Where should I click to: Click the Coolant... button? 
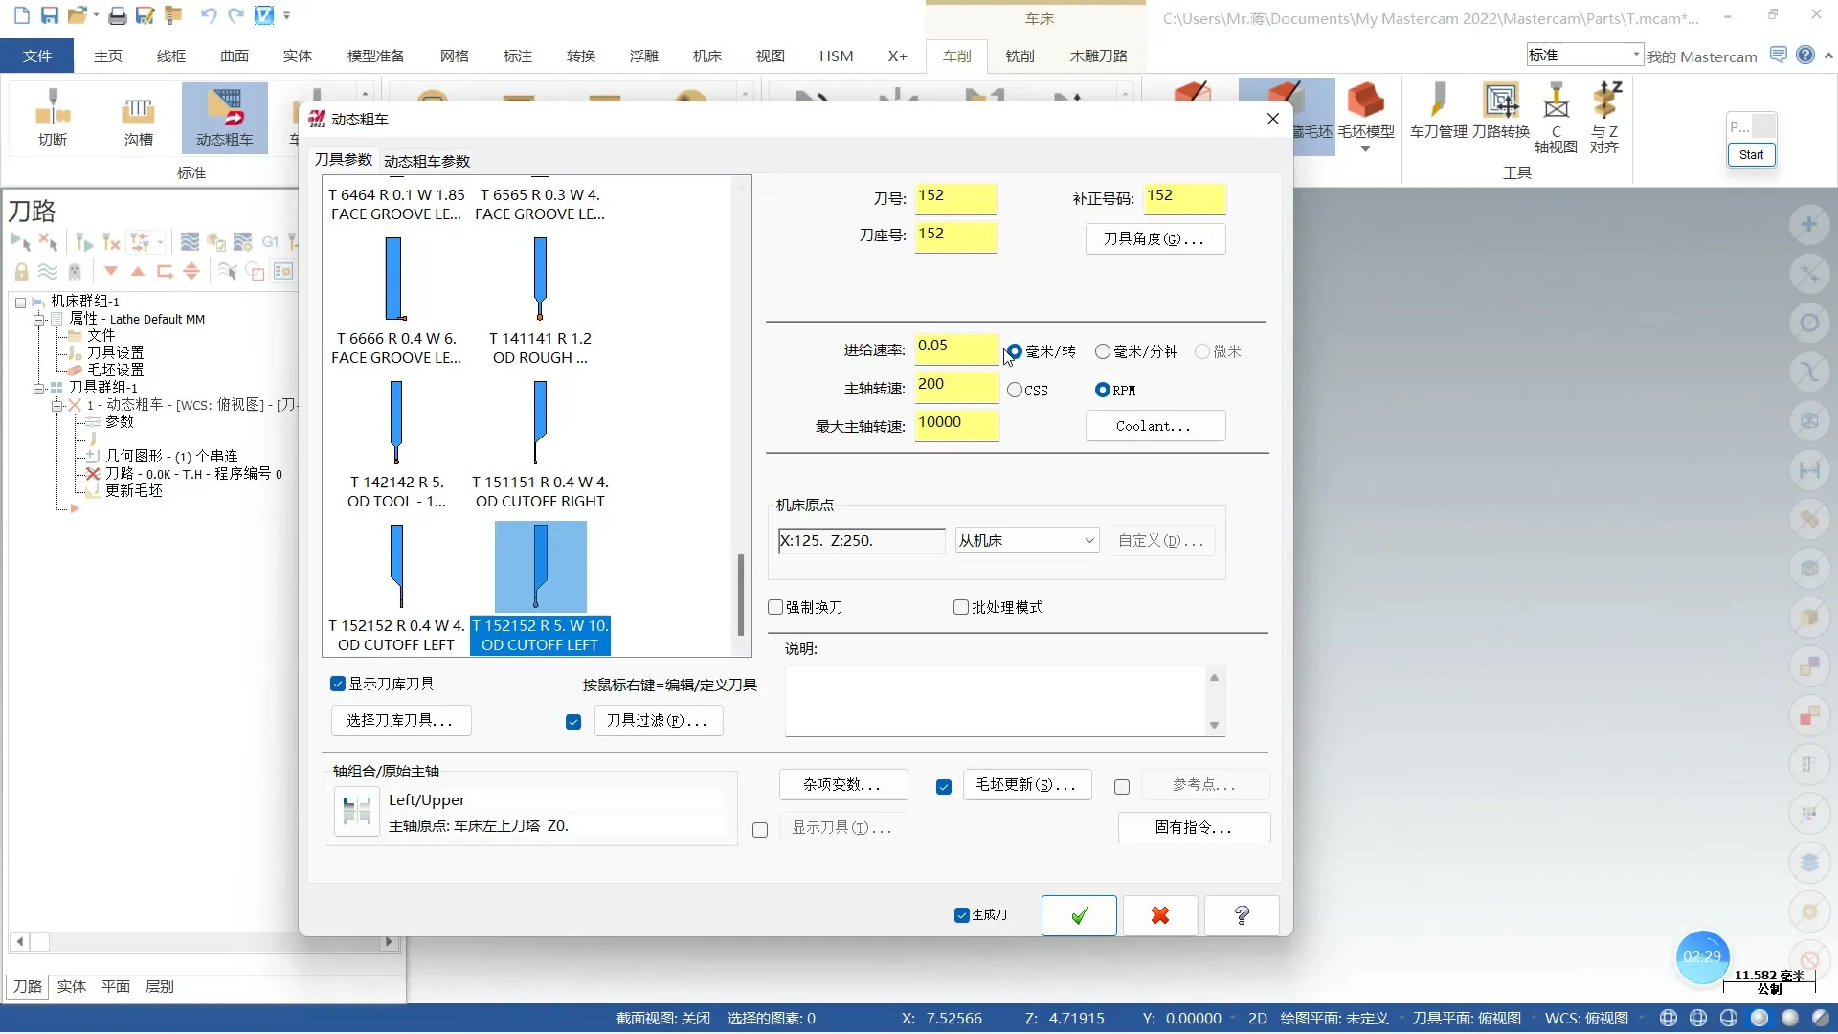click(x=1154, y=425)
